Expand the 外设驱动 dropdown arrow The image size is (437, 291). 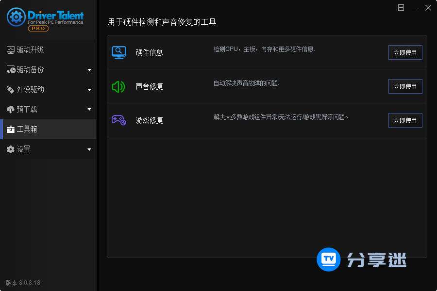click(x=89, y=89)
